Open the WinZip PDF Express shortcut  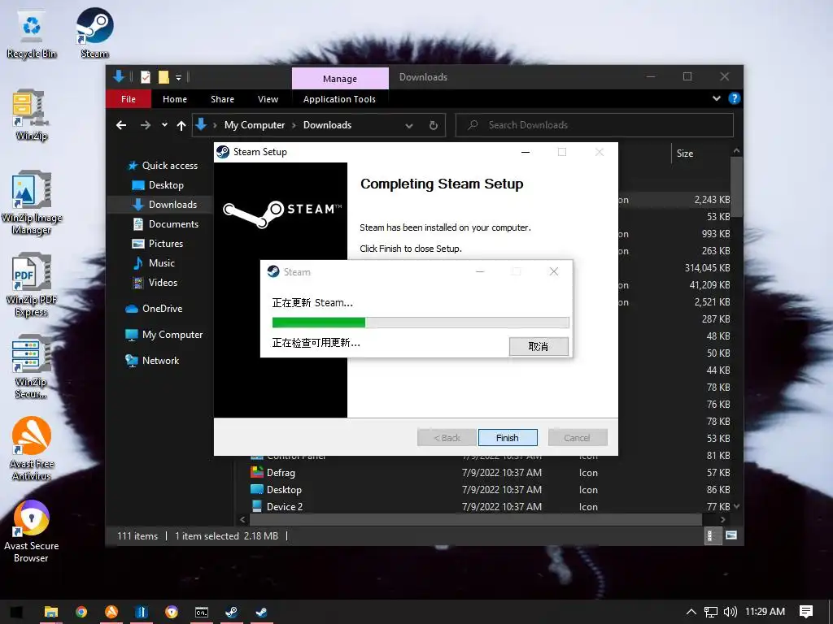32,285
